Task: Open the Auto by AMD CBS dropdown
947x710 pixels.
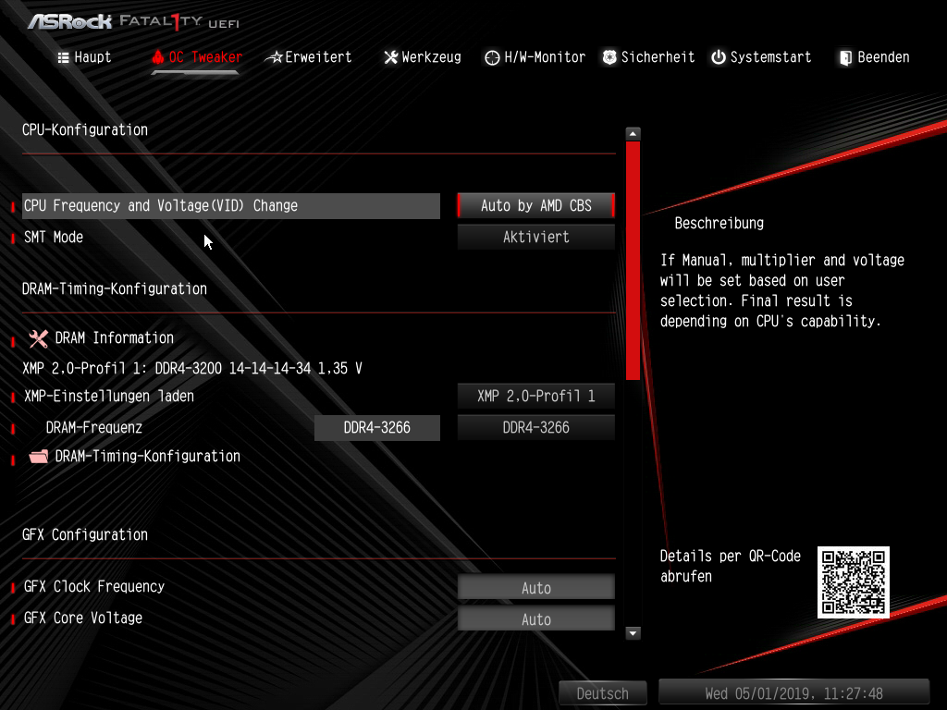Action: (x=536, y=206)
